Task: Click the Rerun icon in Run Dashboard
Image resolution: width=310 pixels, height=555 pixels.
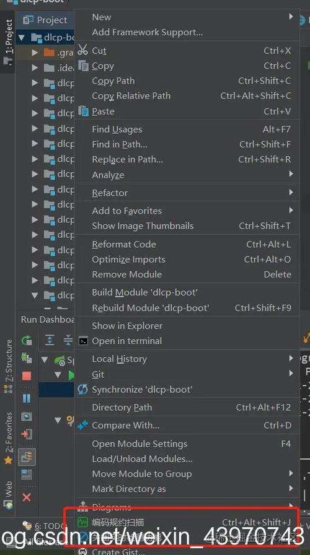Action: [27, 341]
